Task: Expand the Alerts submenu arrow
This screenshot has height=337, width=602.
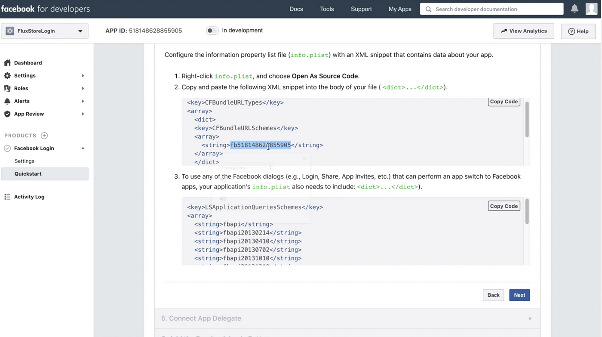Action: coord(83,101)
